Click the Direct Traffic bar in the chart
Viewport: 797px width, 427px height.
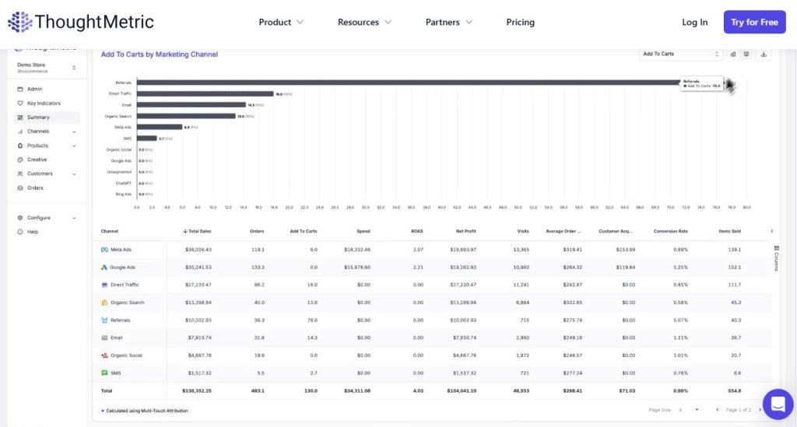pos(205,93)
